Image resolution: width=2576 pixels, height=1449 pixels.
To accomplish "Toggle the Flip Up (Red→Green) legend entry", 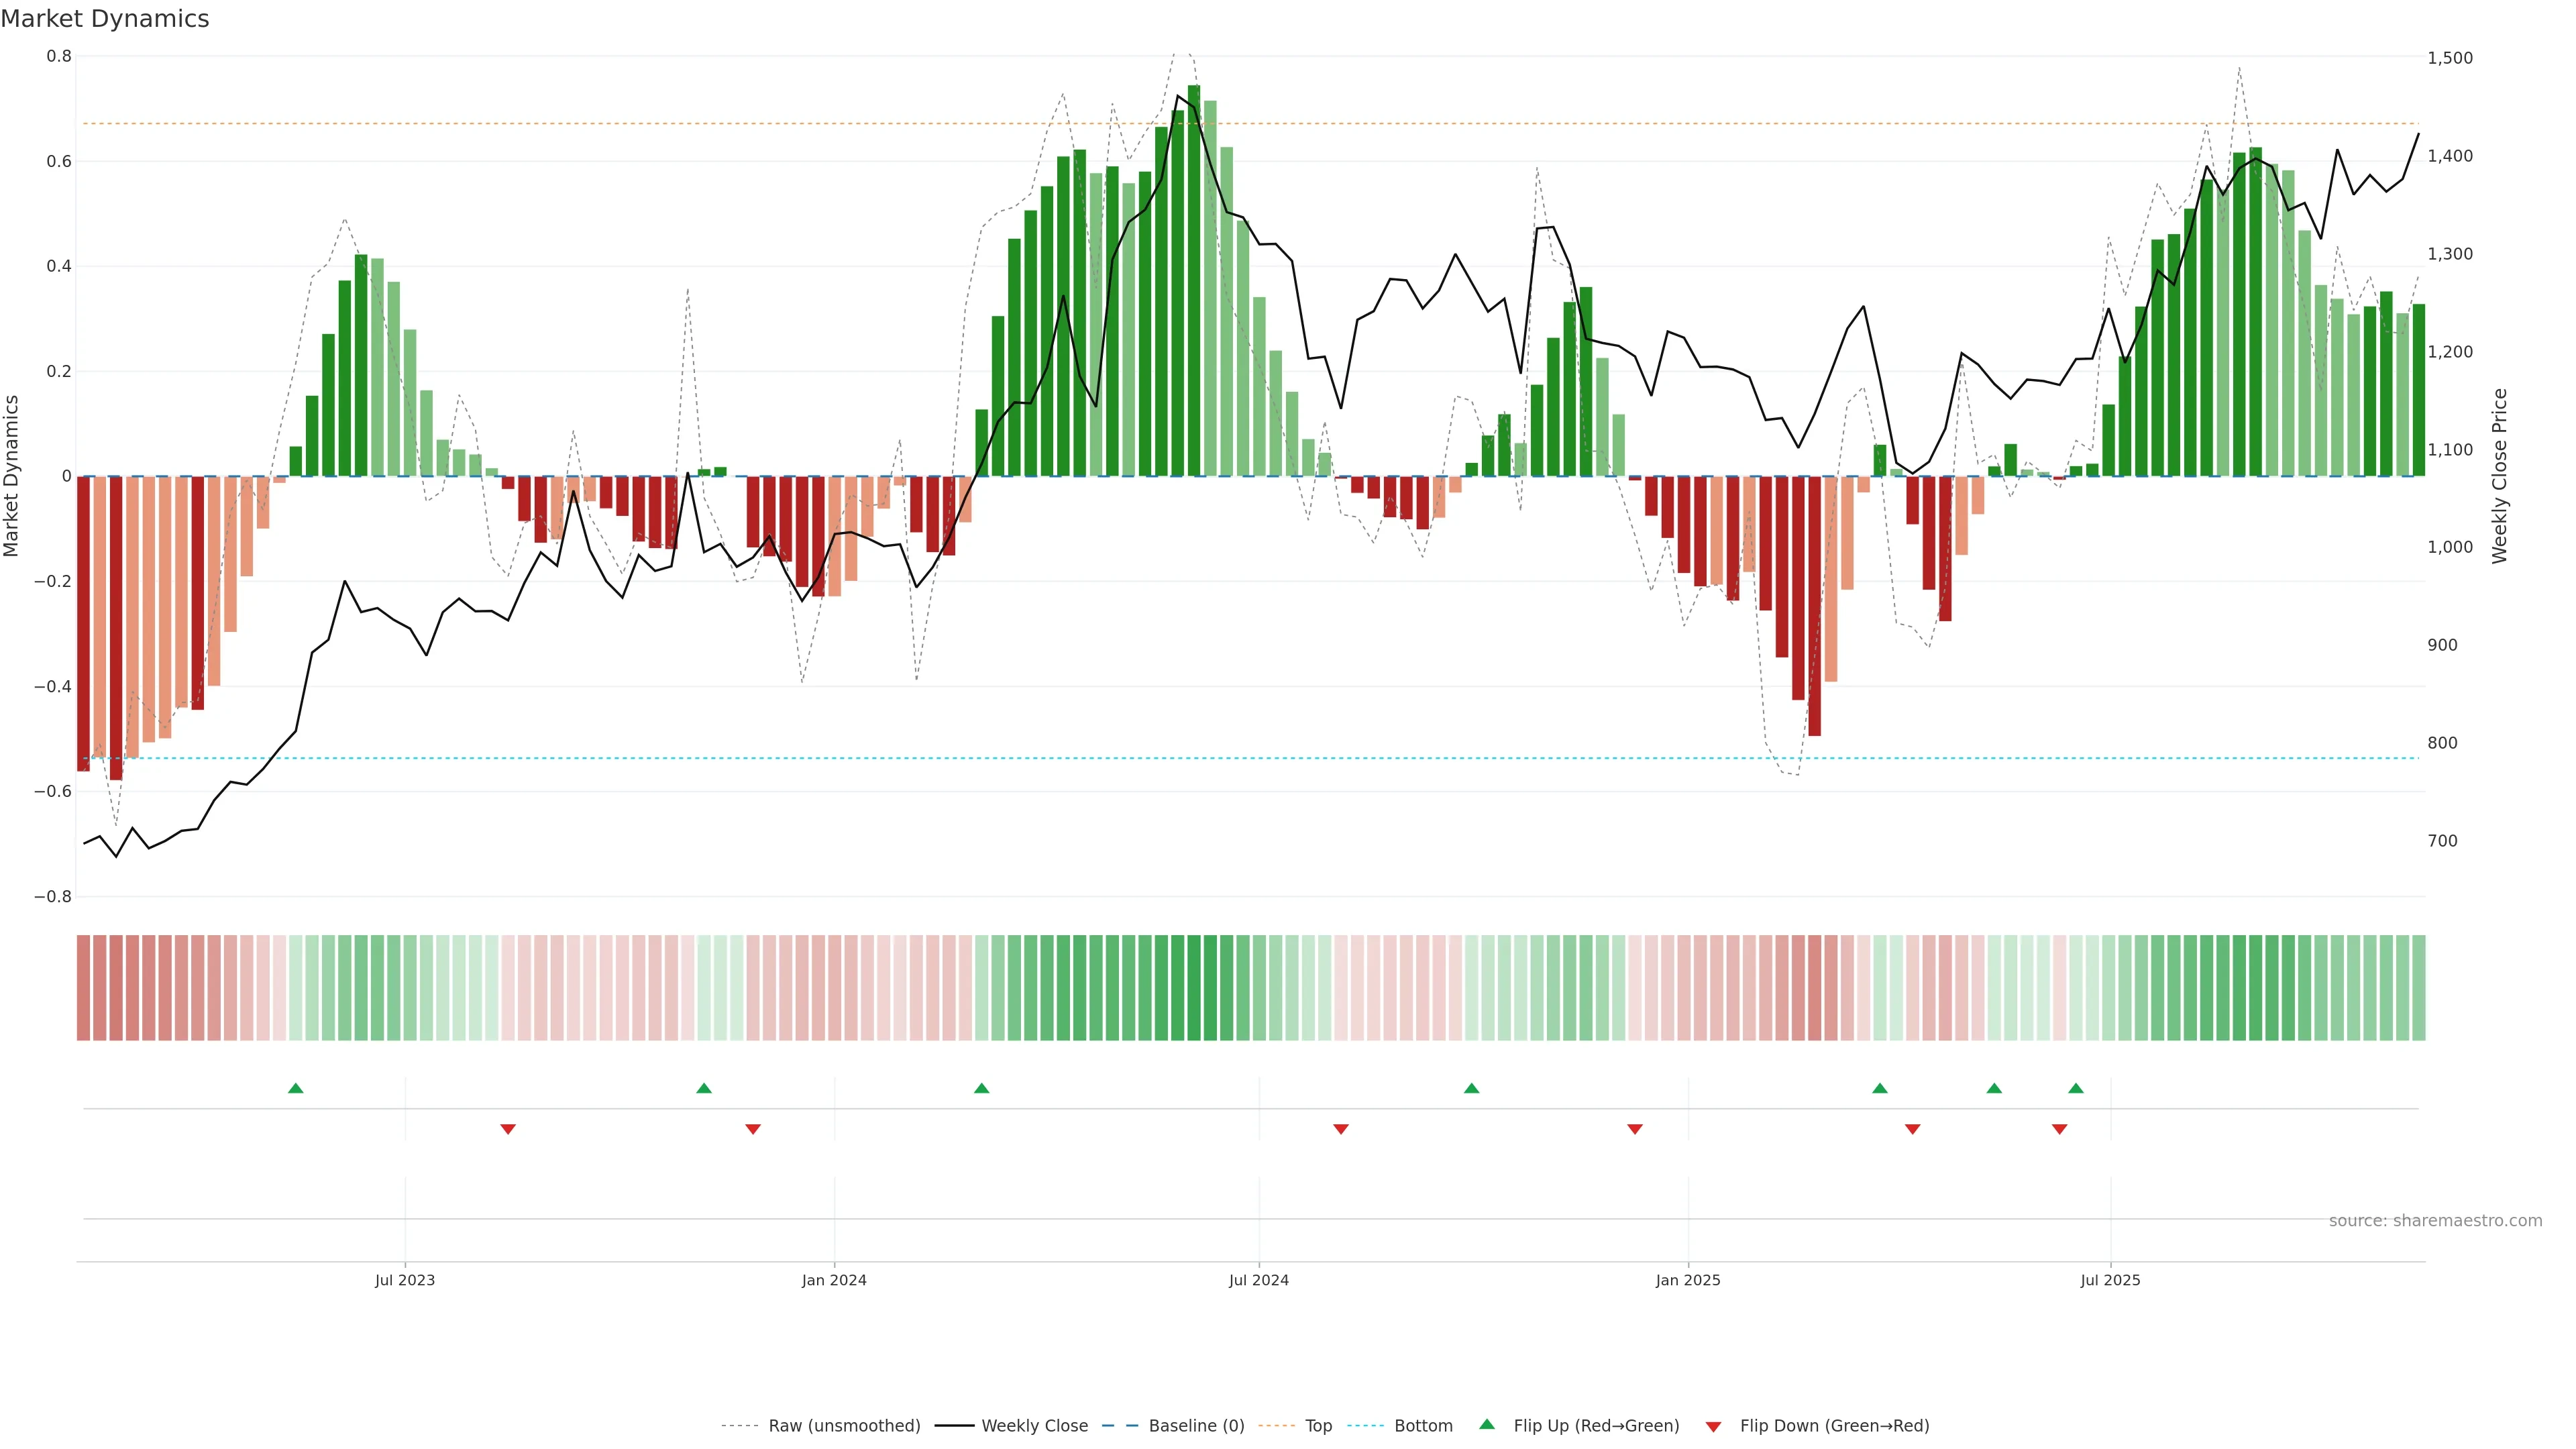I will tap(1596, 1426).
